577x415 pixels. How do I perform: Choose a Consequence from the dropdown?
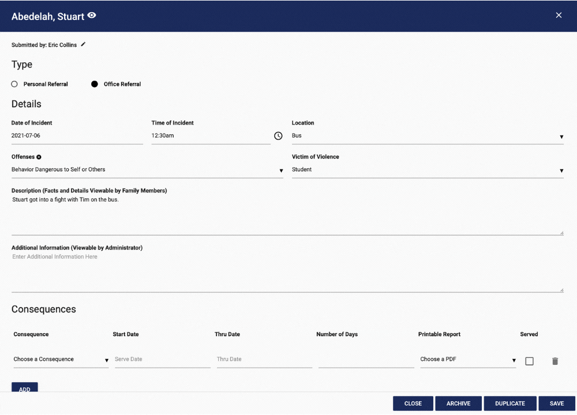coord(61,360)
